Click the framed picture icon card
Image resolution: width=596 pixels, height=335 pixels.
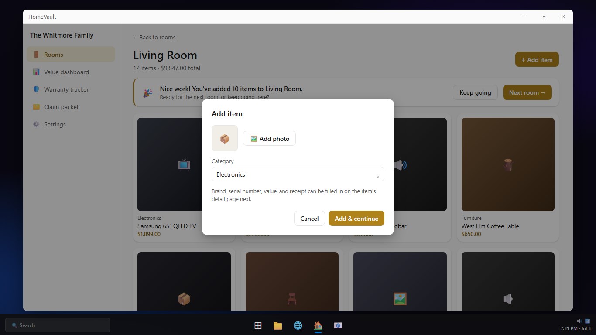click(x=400, y=299)
